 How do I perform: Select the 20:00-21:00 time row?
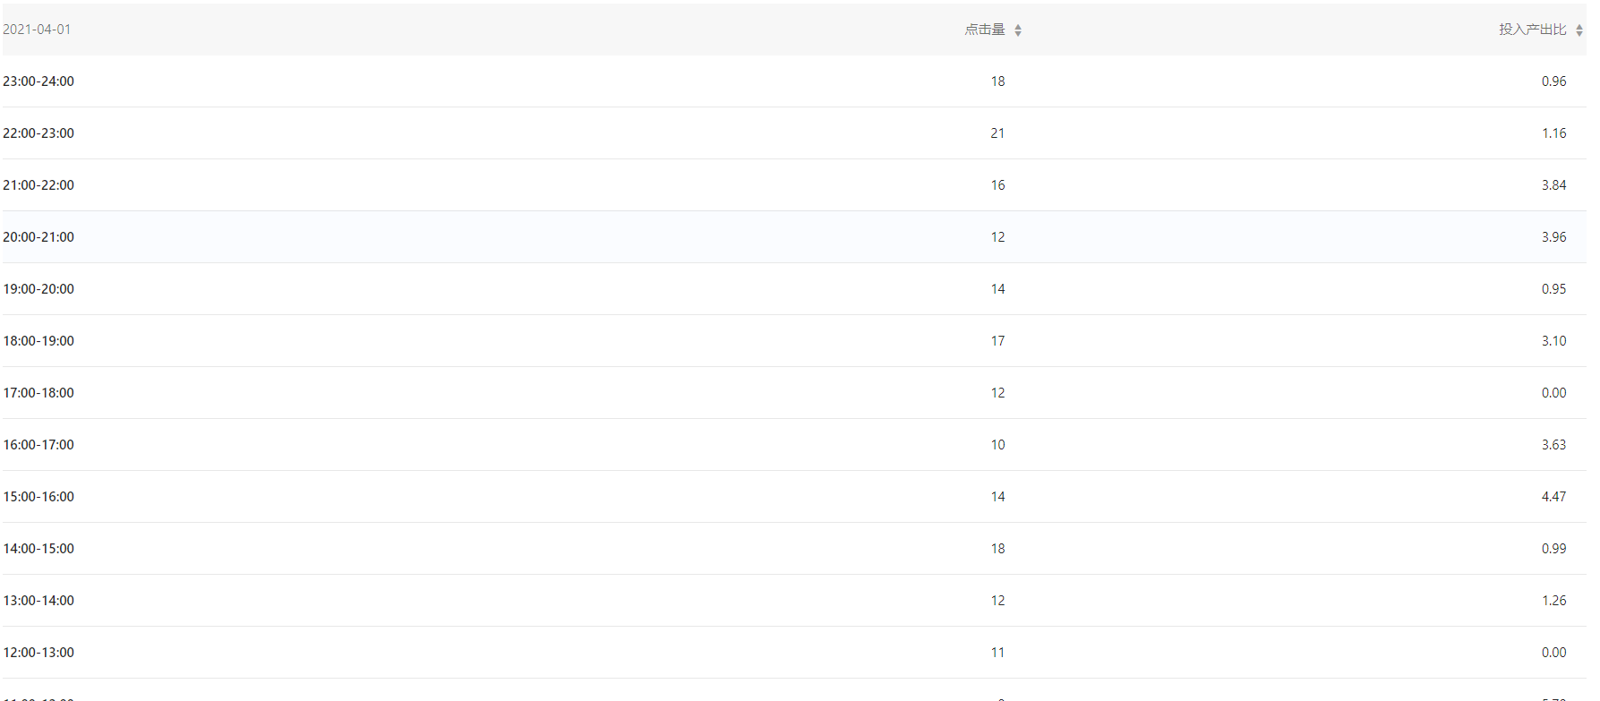pos(794,237)
